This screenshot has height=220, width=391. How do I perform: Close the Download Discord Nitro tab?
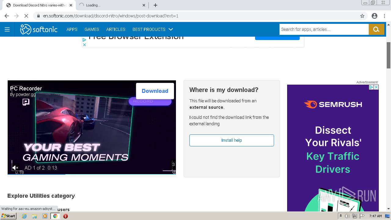(x=71, y=5)
